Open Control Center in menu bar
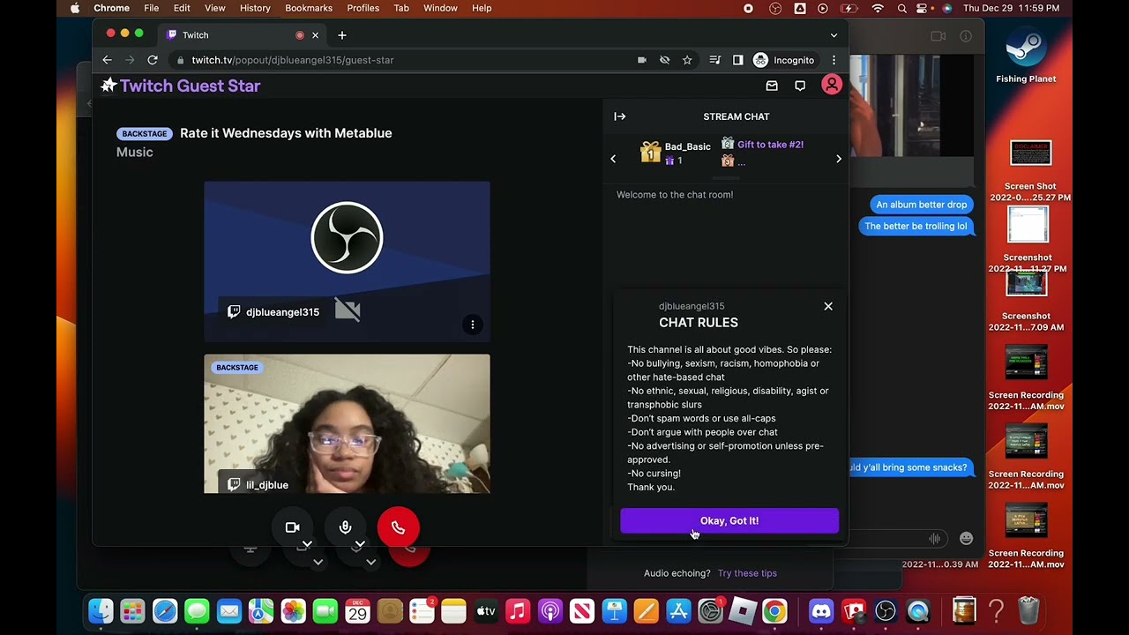 (x=923, y=8)
